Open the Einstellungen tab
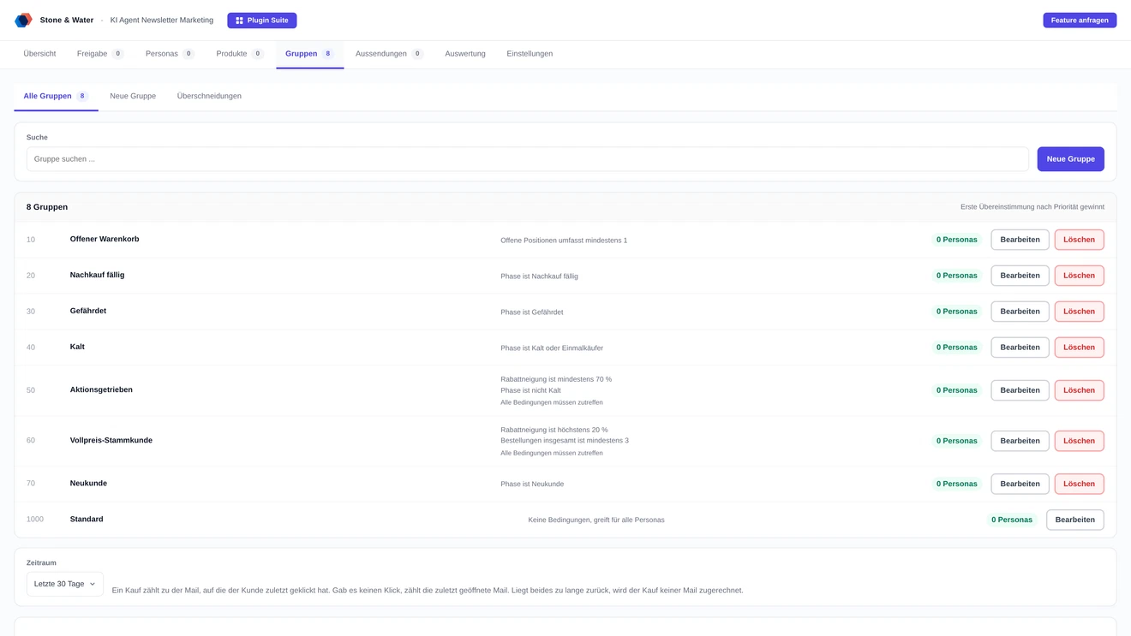 pyautogui.click(x=530, y=54)
